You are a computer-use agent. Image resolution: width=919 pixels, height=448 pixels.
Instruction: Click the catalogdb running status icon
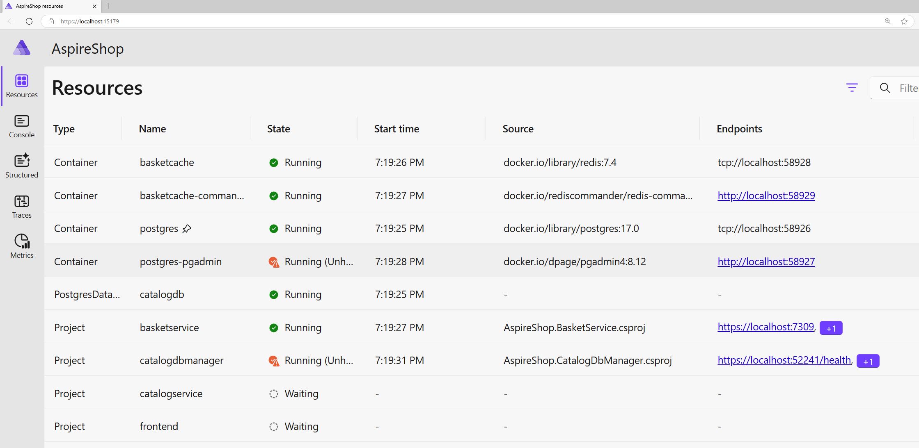pos(274,295)
